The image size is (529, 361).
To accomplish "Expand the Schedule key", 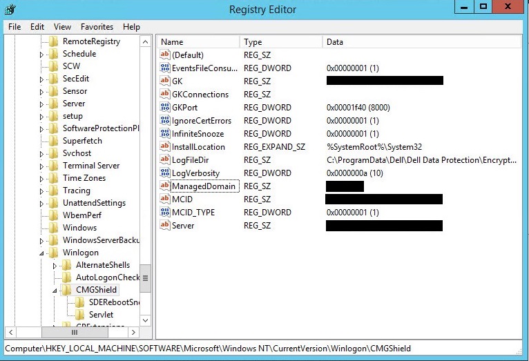I will tap(41, 55).
